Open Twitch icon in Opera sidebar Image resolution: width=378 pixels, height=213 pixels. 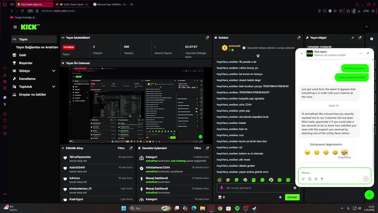pyautogui.click(x=5, y=98)
